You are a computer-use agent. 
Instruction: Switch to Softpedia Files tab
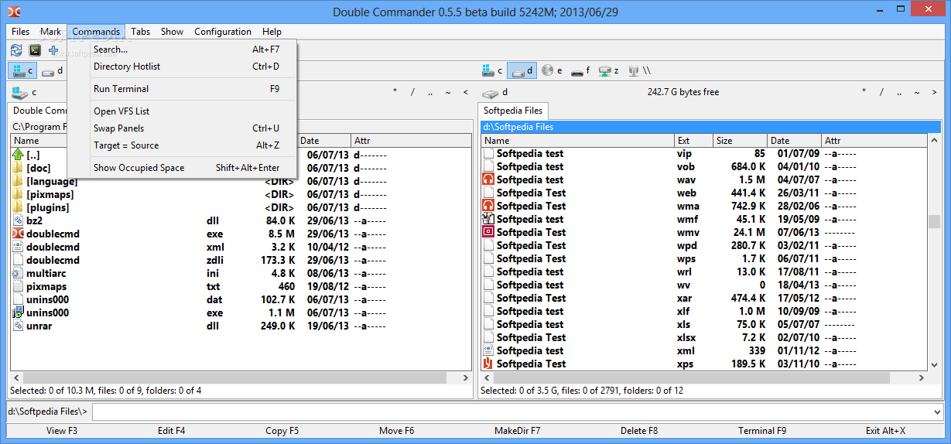[x=513, y=111]
